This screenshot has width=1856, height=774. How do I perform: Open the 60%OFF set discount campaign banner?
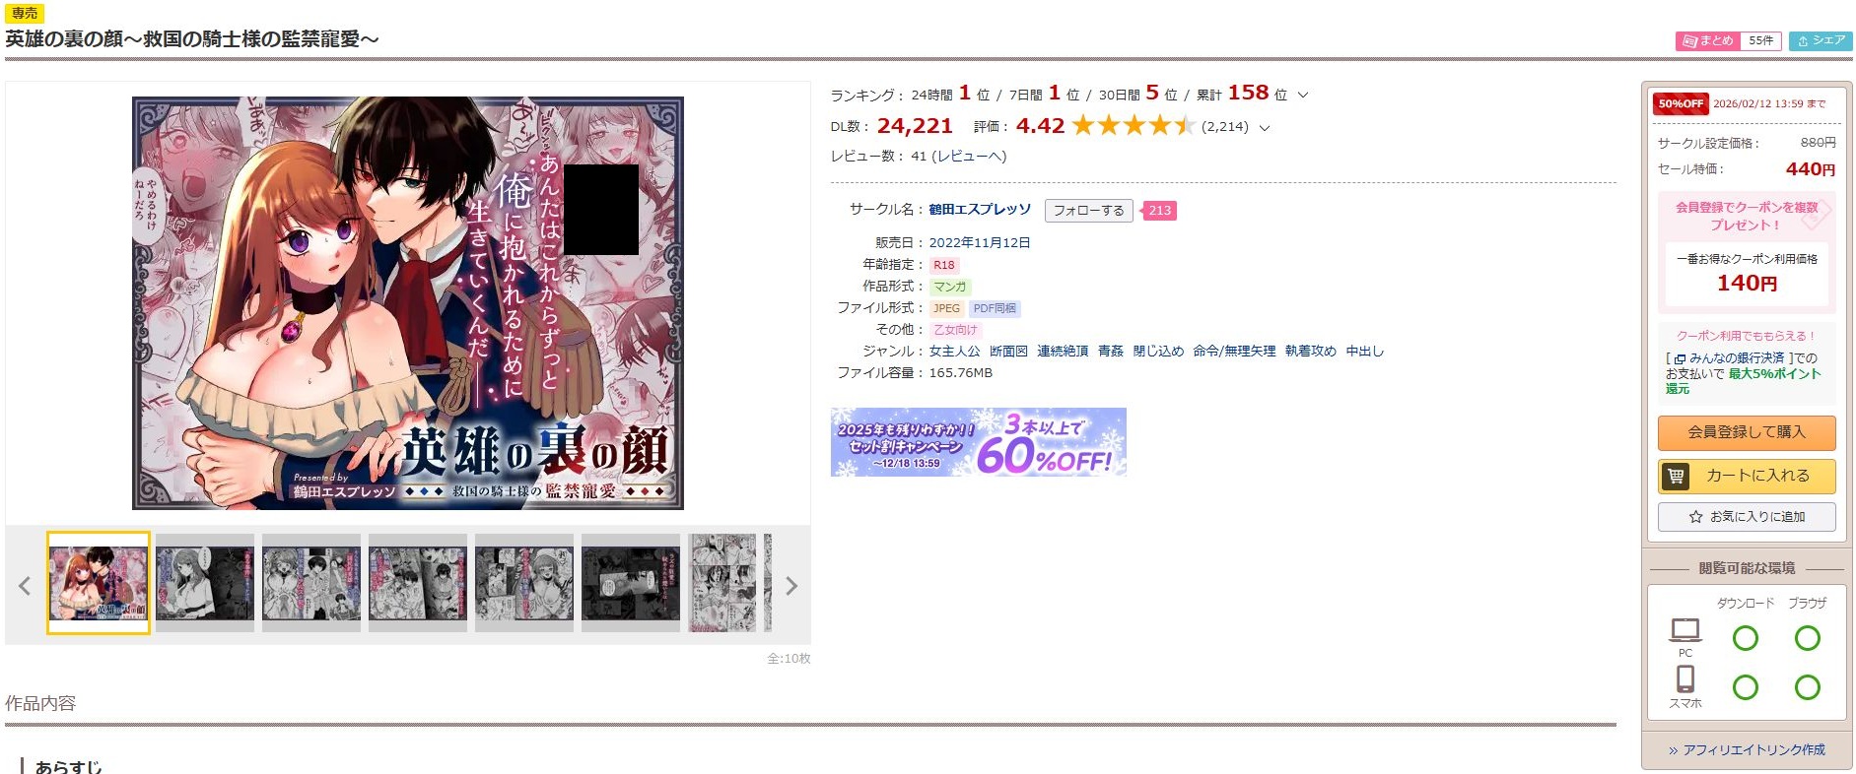click(978, 442)
